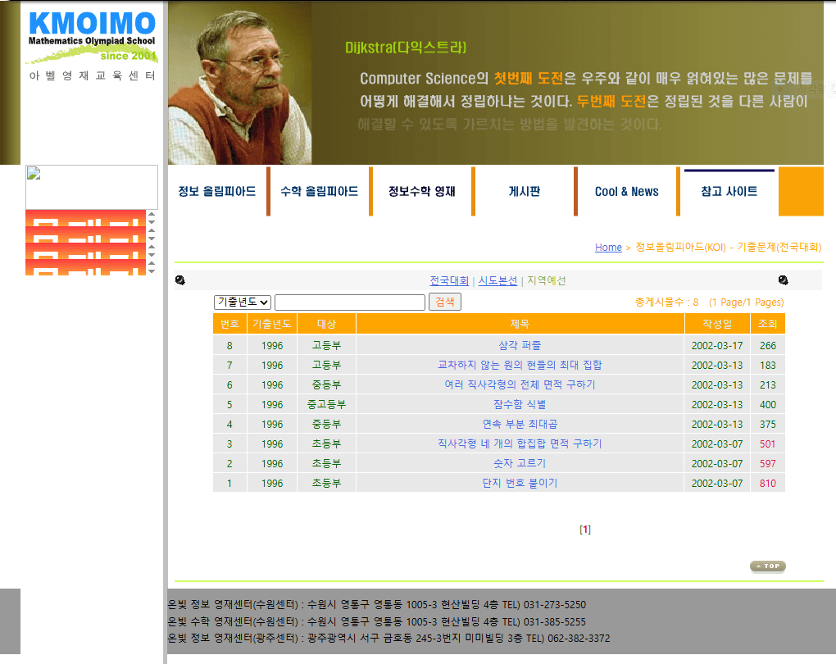The image size is (836, 664).
Task: Click the (1 Page/1 Pages) text
Action: pyautogui.click(x=747, y=302)
